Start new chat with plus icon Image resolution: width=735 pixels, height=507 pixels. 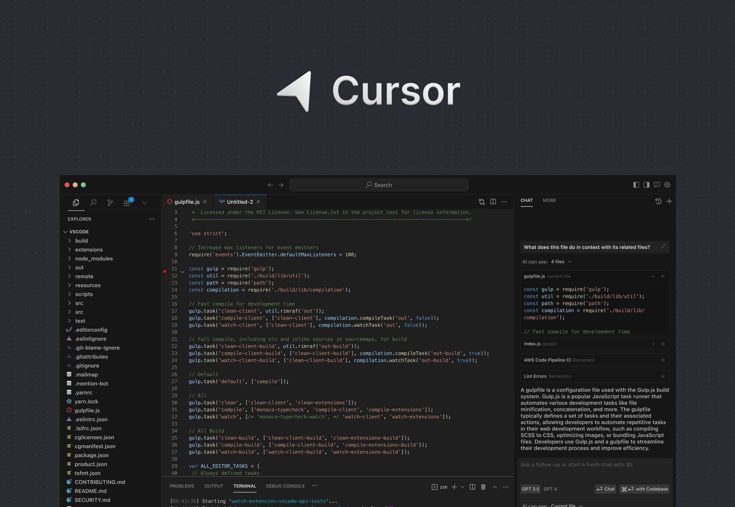[x=669, y=202]
